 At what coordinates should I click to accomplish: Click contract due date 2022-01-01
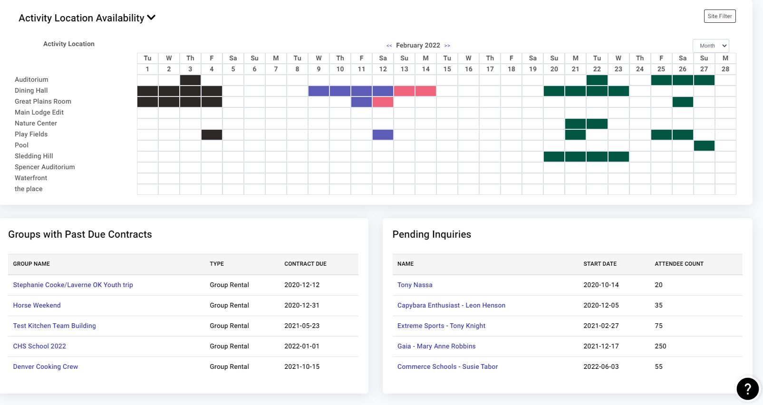[302, 346]
